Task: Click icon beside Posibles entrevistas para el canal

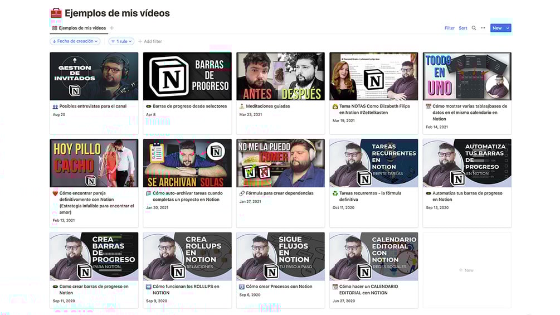Action: [55, 106]
